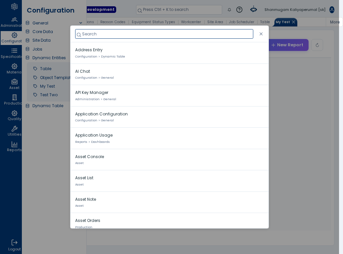Open the More tabs dropdown
The width and height of the screenshot is (343, 254).
click(x=334, y=22)
